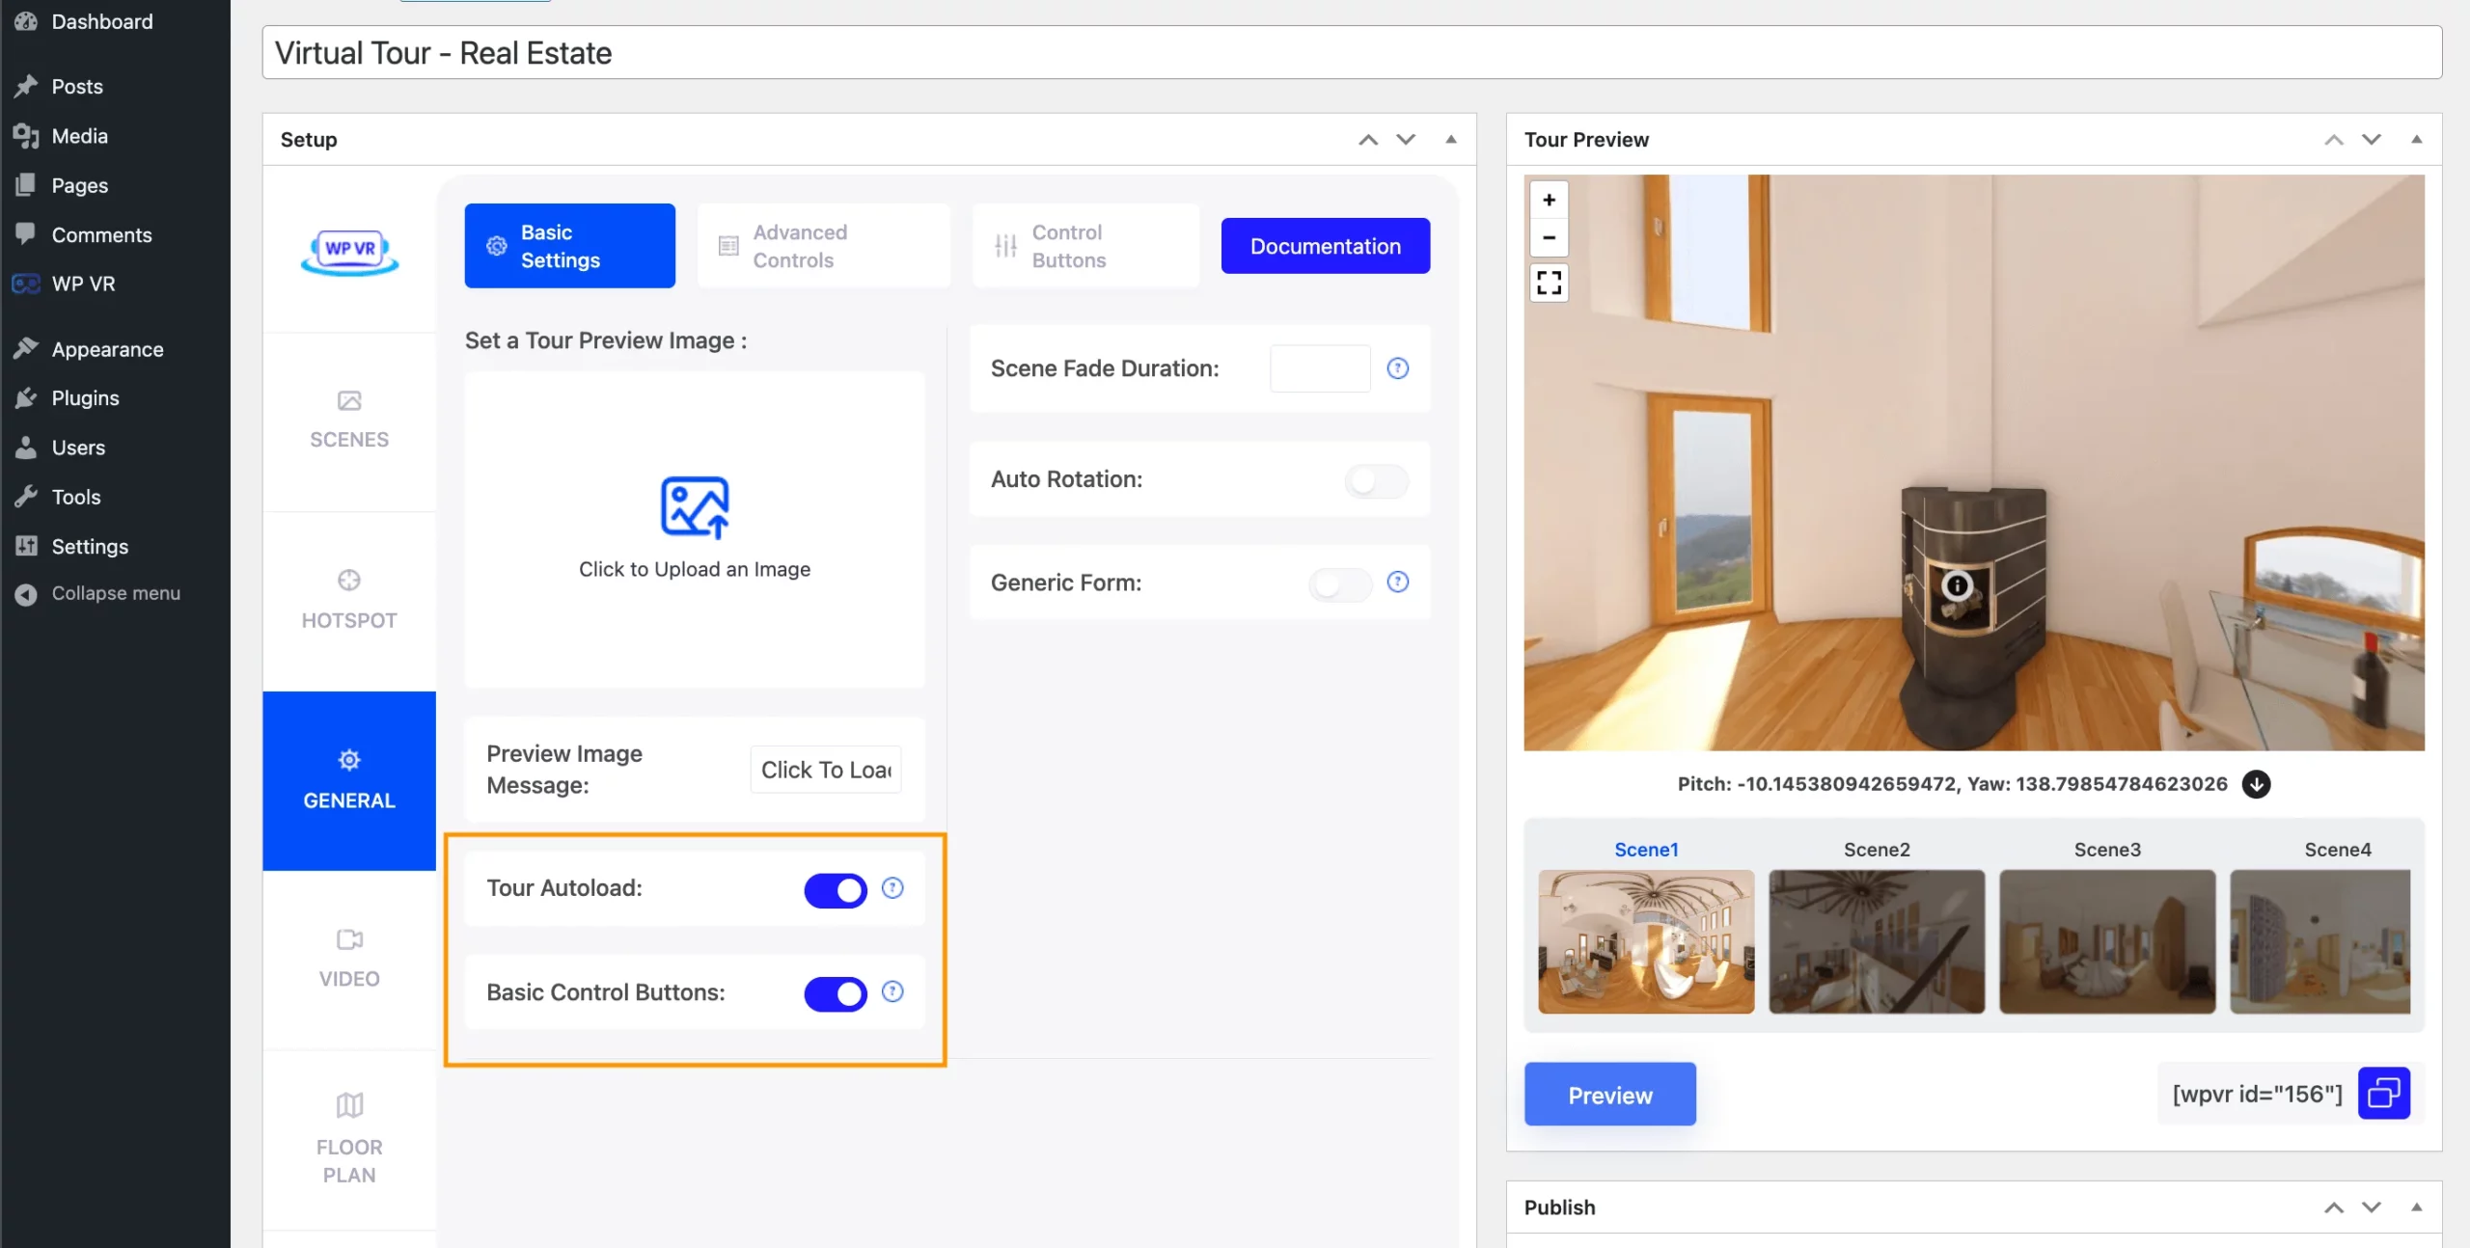2470x1248 pixels.
Task: Click the HOTSPOT icon in sidebar
Action: tap(348, 580)
